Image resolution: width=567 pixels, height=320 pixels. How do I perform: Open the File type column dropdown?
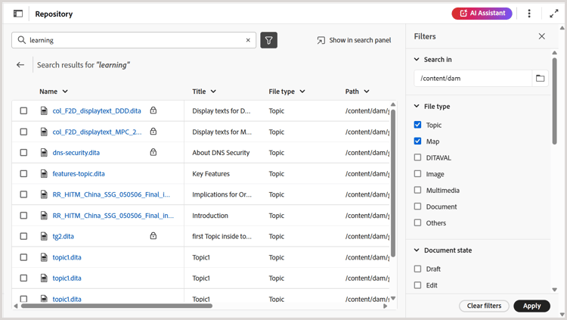point(302,92)
